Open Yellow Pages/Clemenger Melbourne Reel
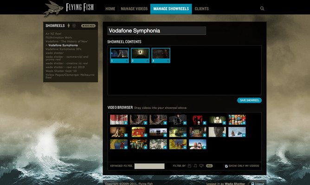This screenshot has height=185, width=310. coord(70,76)
